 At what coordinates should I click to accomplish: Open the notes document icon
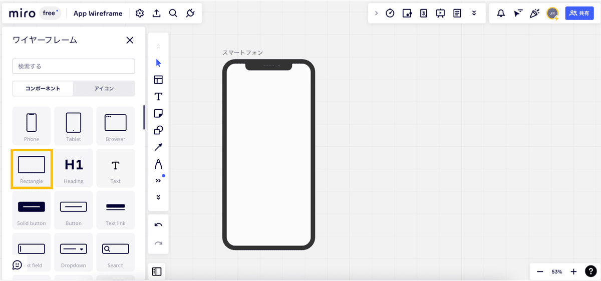(x=457, y=14)
